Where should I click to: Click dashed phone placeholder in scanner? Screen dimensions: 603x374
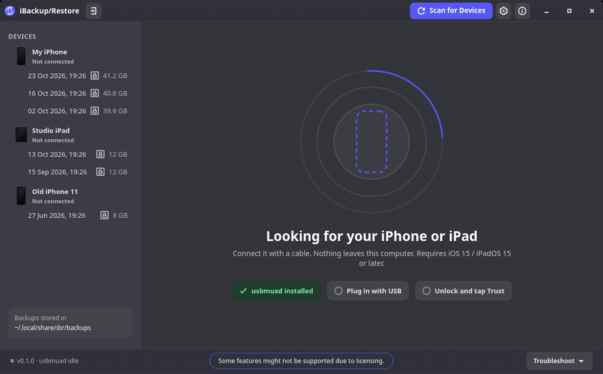[371, 142]
